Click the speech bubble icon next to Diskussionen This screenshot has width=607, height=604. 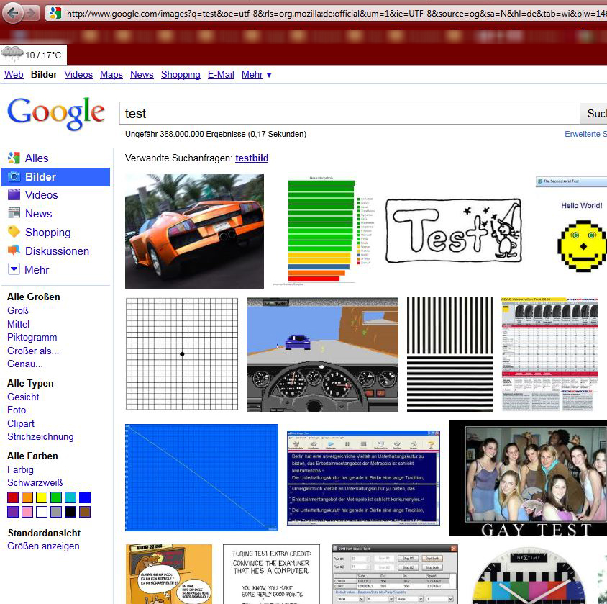(14, 251)
